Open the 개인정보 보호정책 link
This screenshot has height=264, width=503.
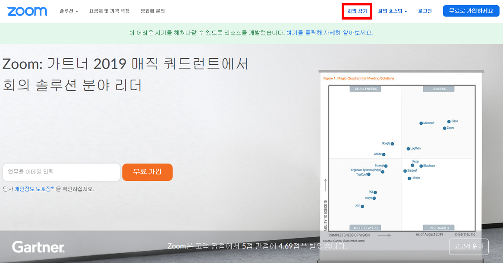click(x=35, y=189)
